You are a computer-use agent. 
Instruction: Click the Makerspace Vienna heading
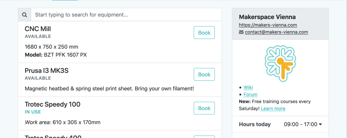click(267, 17)
